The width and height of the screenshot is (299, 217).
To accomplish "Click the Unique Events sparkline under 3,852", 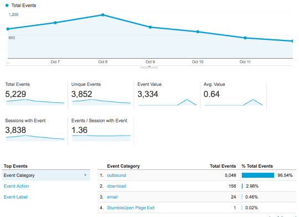I will click(101, 102).
